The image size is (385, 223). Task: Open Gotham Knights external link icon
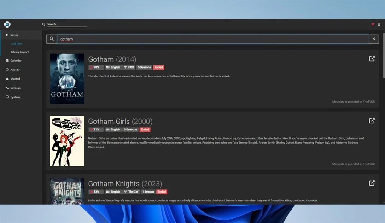coord(372,183)
